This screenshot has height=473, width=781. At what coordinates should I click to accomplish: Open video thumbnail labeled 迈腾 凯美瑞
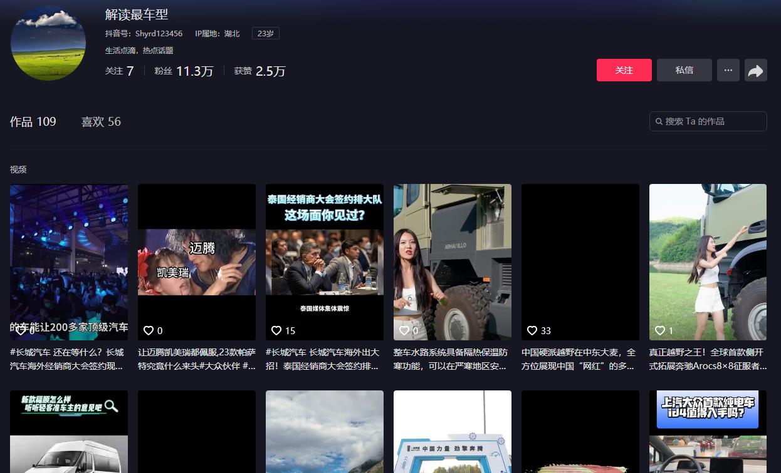click(197, 262)
